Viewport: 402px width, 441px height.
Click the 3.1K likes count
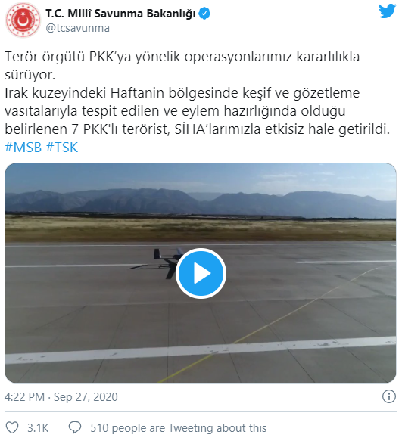click(x=38, y=428)
